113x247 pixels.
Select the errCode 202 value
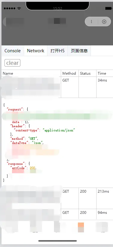[33, 168]
